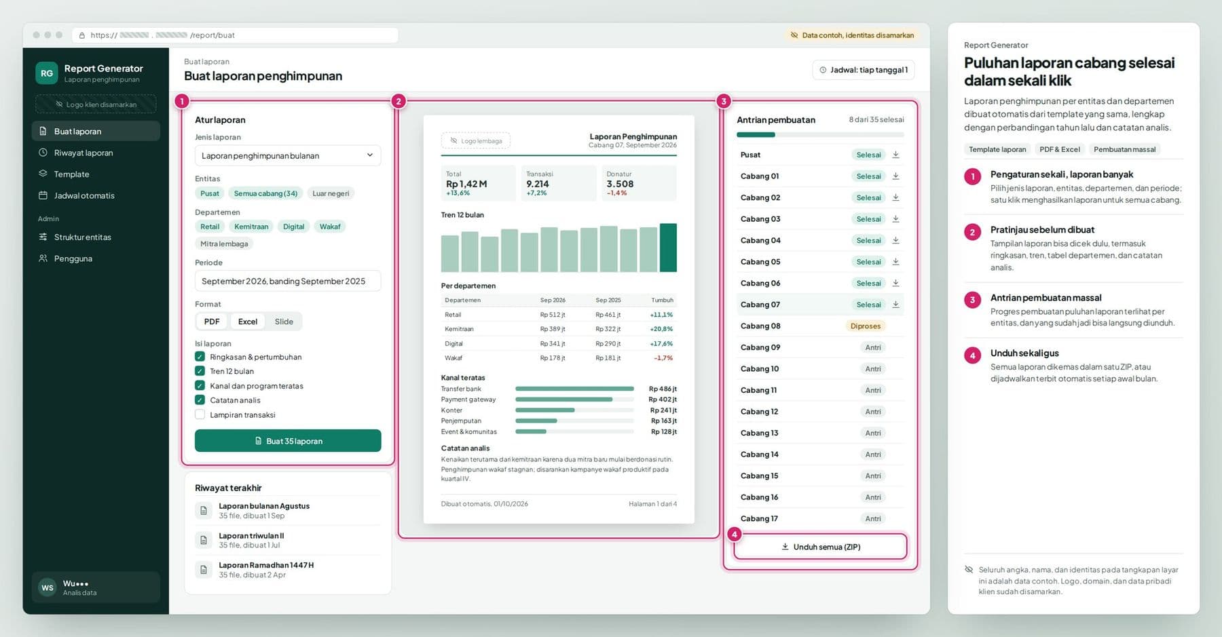Open Jadwal otomatis in sidebar
1222x637 pixels.
click(x=96, y=195)
